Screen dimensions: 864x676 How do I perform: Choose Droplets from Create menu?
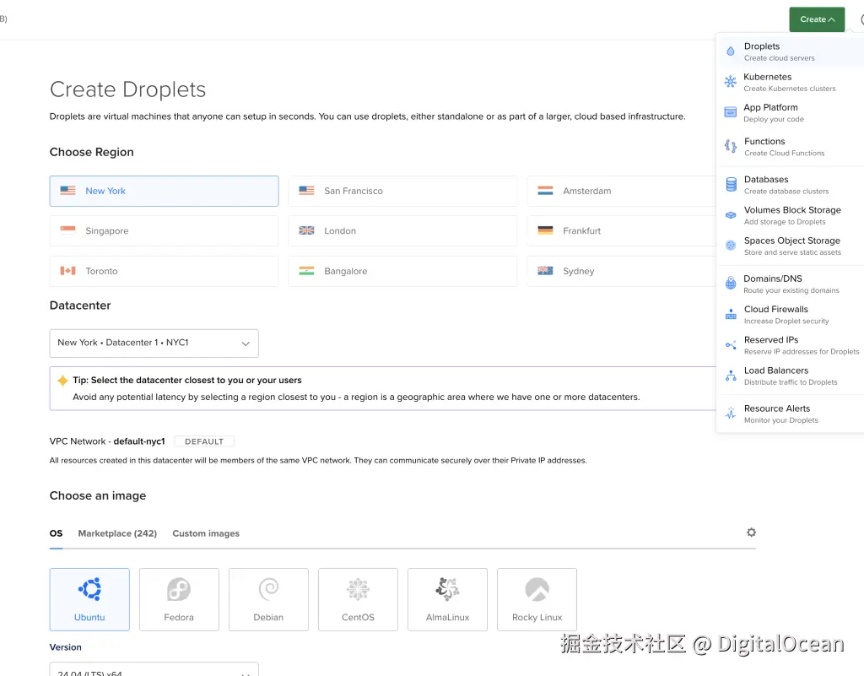pyautogui.click(x=791, y=51)
